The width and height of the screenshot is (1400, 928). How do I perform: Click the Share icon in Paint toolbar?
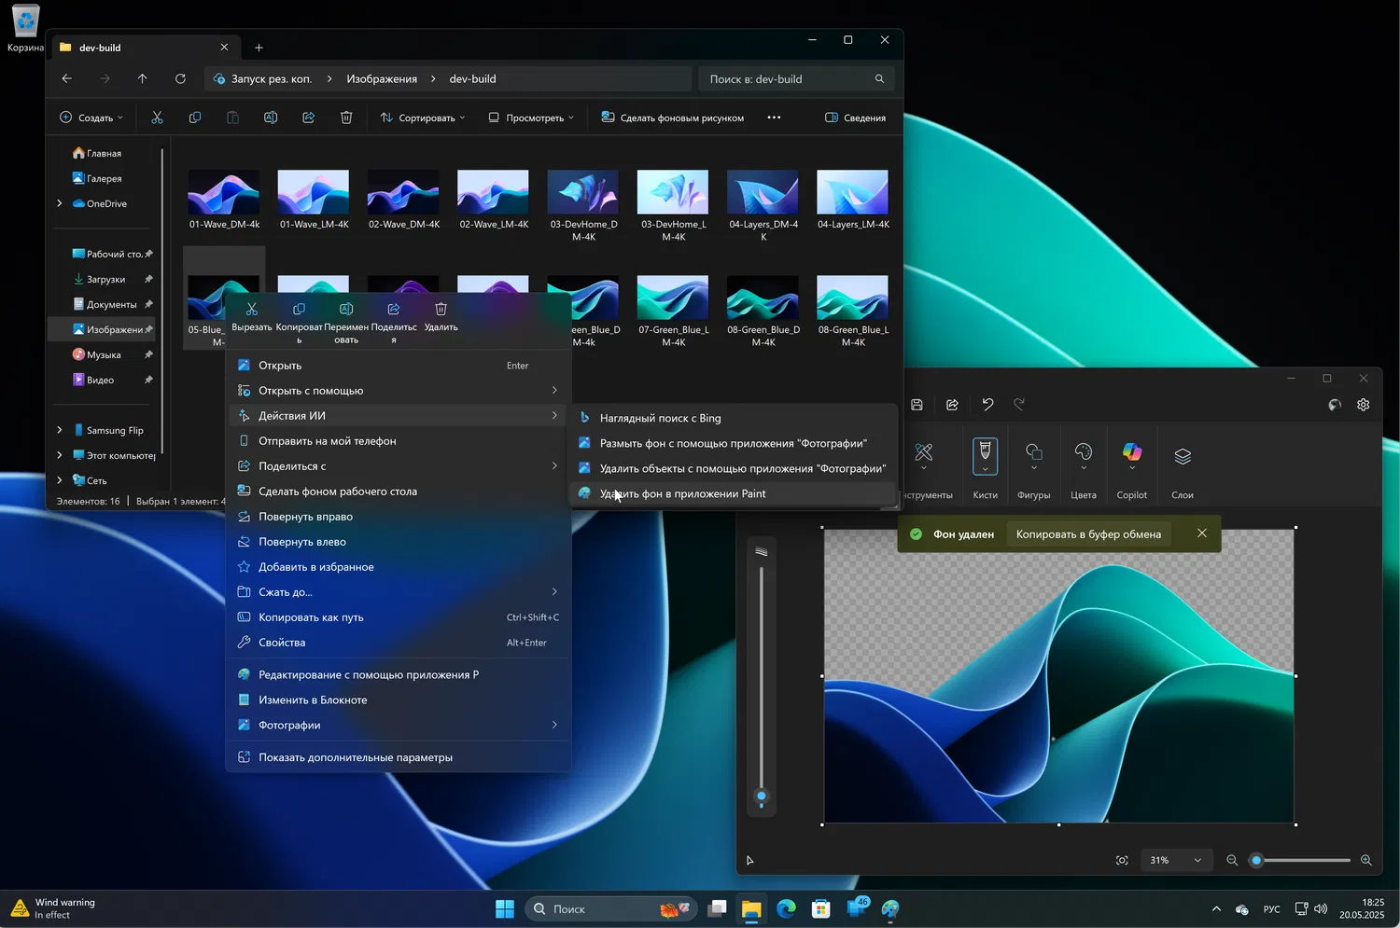[952, 405]
